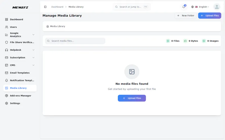The height and width of the screenshot is (140, 225).
Task: Go to Users in the sidebar
Action: tap(20, 27)
